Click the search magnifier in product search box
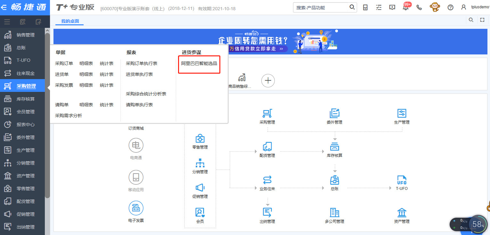490x235 pixels. (x=352, y=7)
